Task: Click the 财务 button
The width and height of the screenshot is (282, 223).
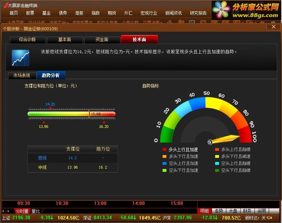Action: [x=247, y=211]
